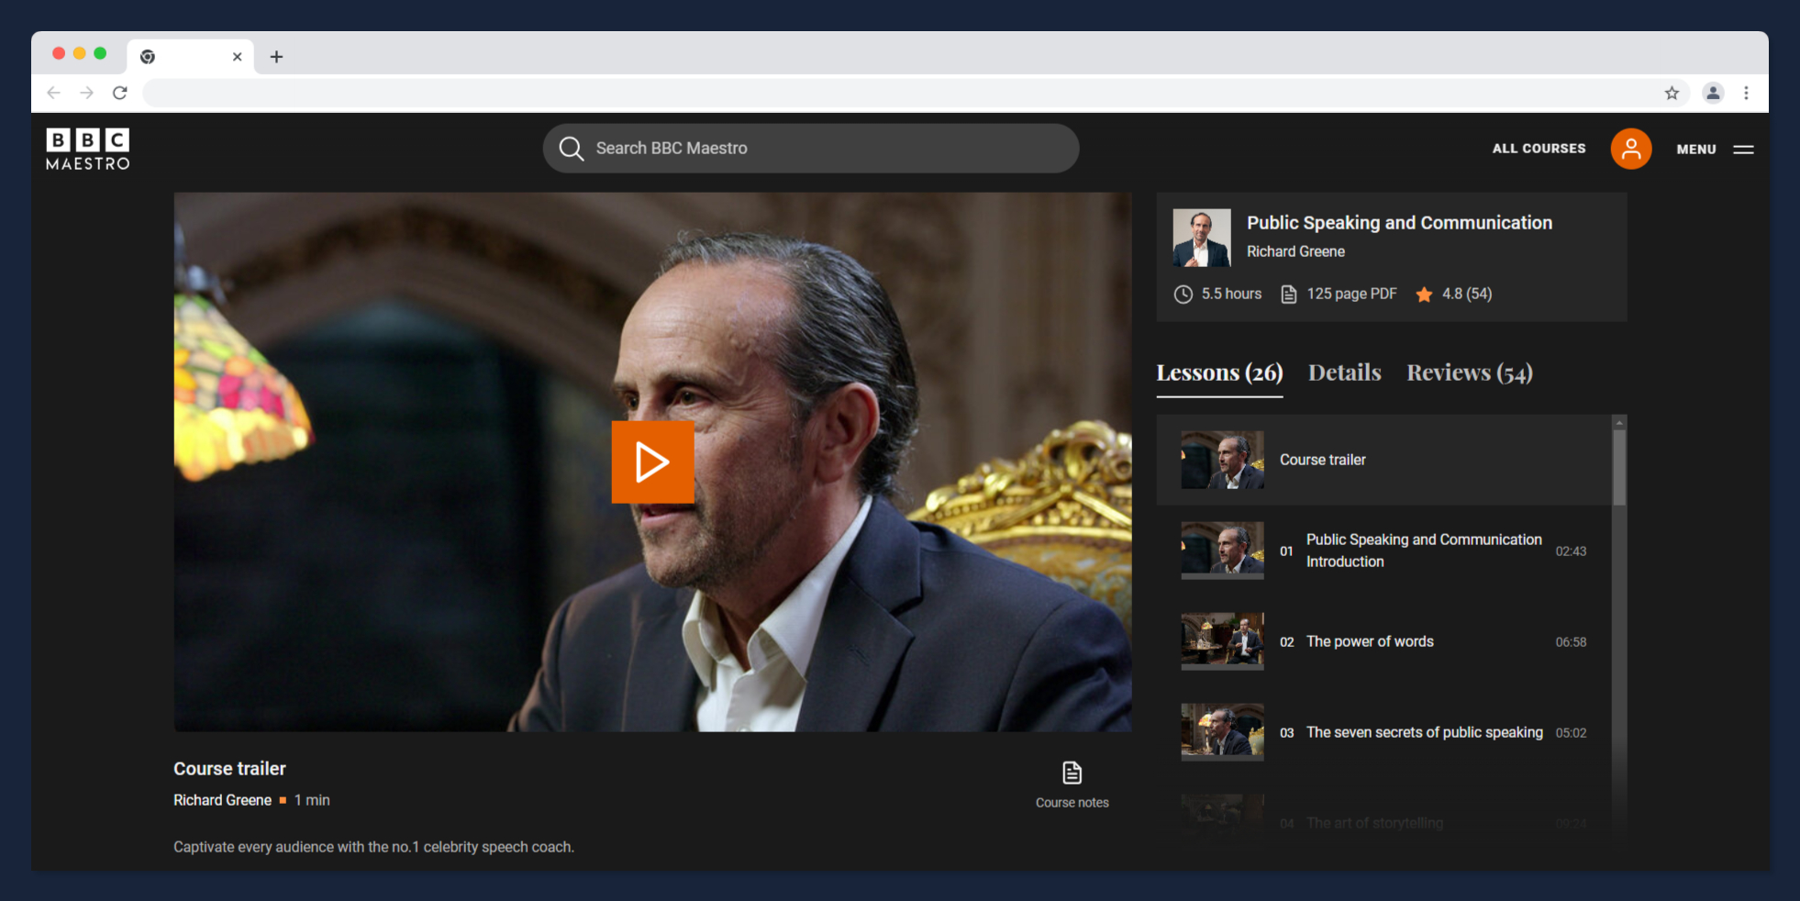Open the browser three-dot options menu
This screenshot has height=901, width=1800.
click(1747, 93)
